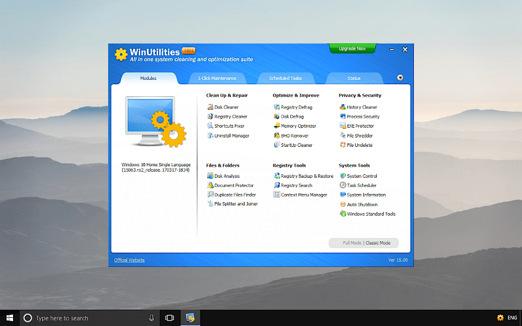Screen dimensions: 522x326
Task: Click the Shortcuts Fixer icon
Action: [210, 126]
